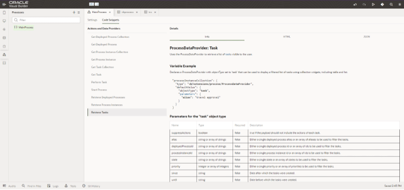Select the Retrieve Tasks snippet
This screenshot has width=404, height=190.
(x=127, y=113)
